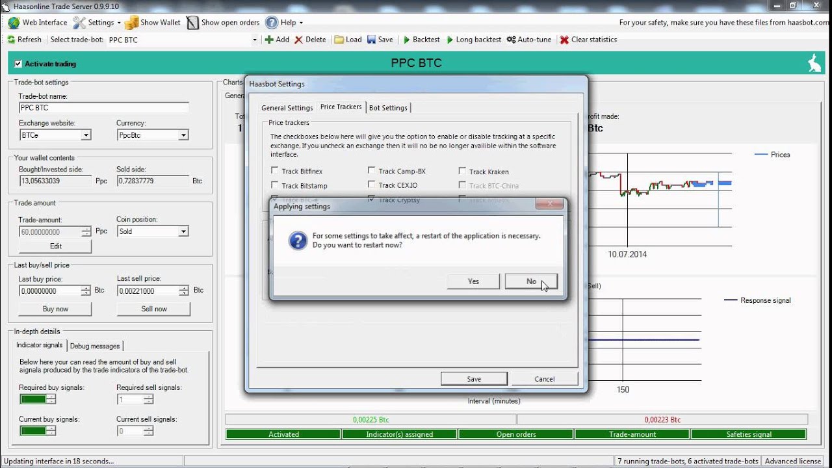832x468 pixels.
Task: Toggle Track BTC-China checkbox
Action: (x=462, y=185)
